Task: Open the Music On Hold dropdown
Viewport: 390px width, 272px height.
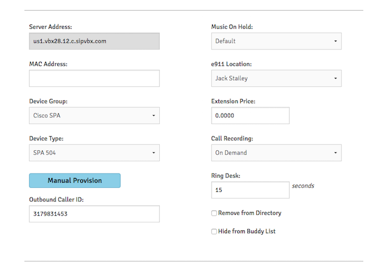Action: pos(276,41)
